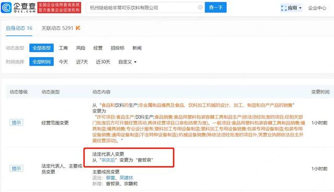Click the 新增 曾哲泉、宗馥莉 text

[x=115, y=184]
